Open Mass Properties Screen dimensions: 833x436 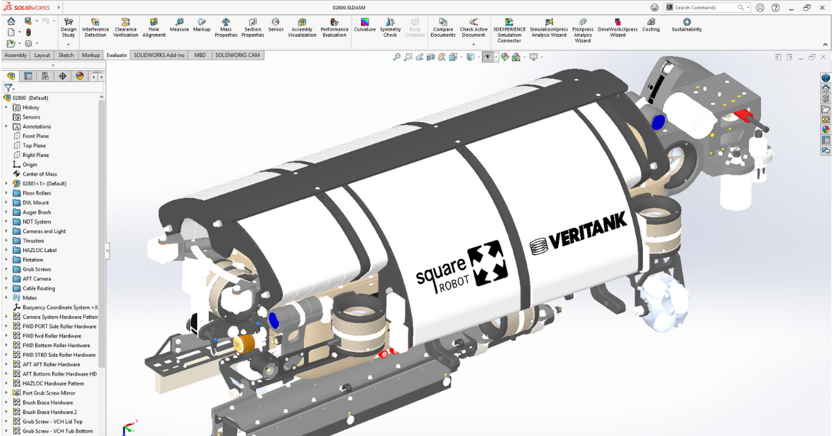226,27
